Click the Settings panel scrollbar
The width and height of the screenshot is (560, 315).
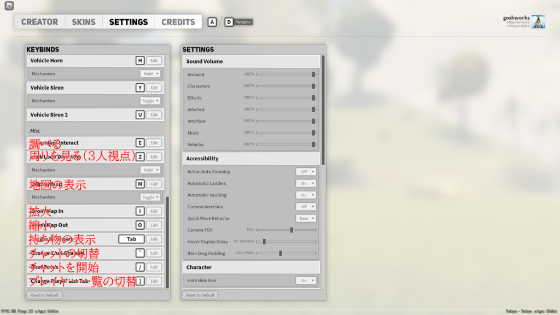(x=323, y=109)
